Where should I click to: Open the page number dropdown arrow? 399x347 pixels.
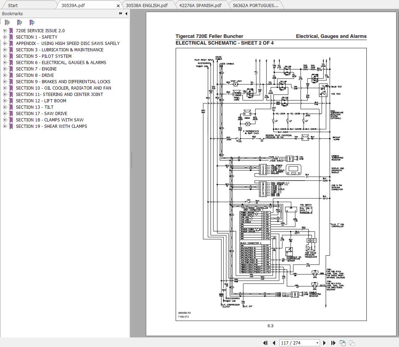[x=317, y=342]
